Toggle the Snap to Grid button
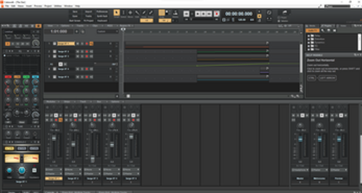The image size is (362, 193). (x=162, y=13)
